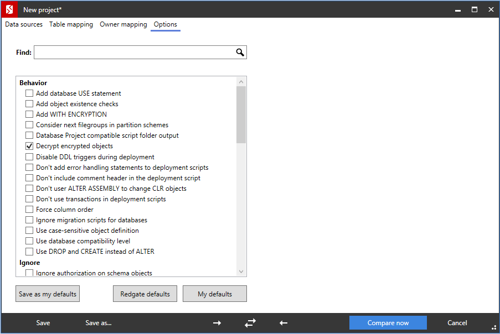The height and width of the screenshot is (334, 500).
Task: Click the Redgate defaults button
Action: click(x=145, y=294)
